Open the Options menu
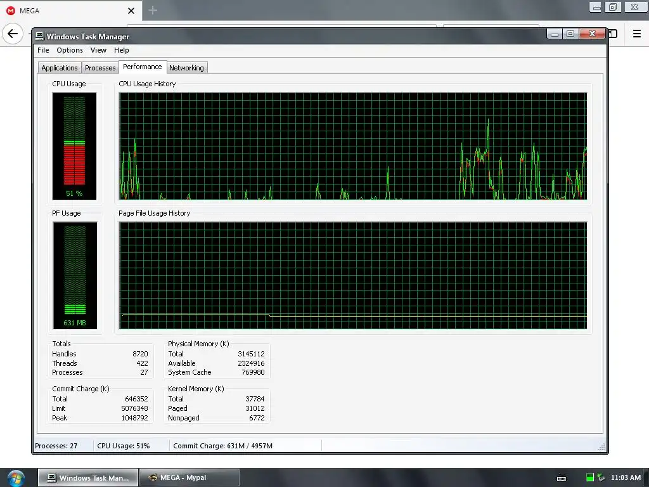Viewport: 649px width, 487px height. pos(70,50)
